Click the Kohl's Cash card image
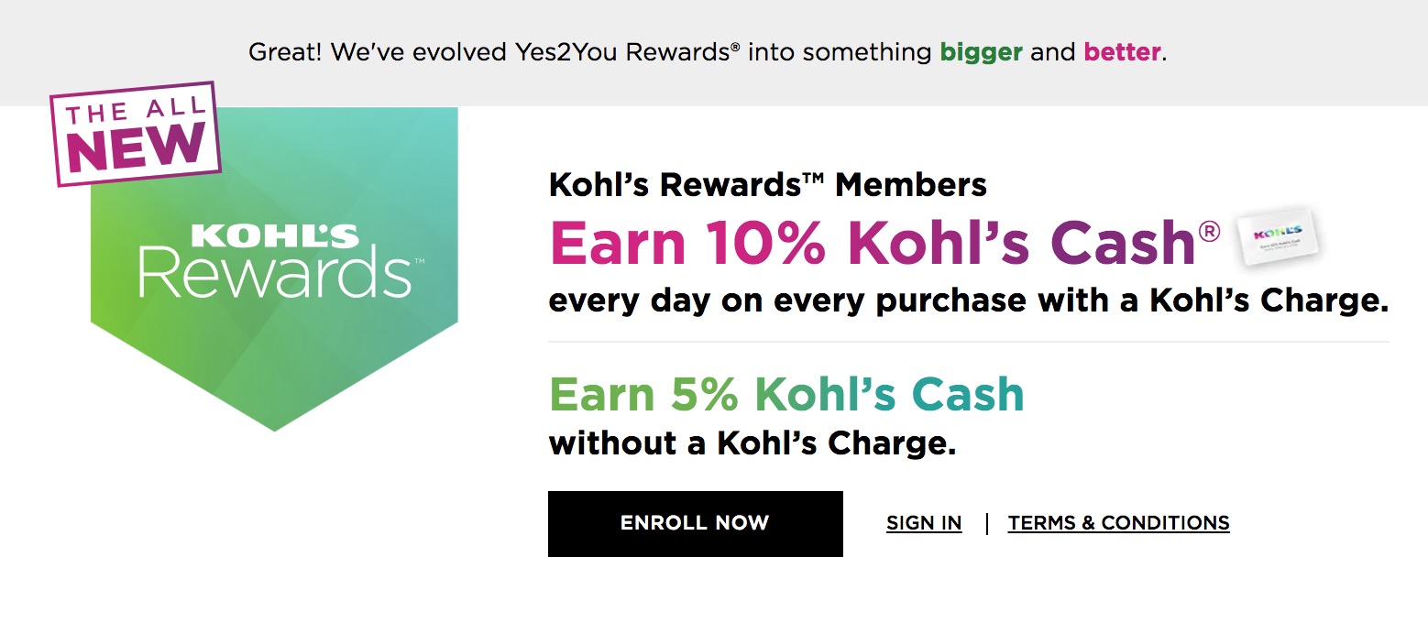 1278,238
